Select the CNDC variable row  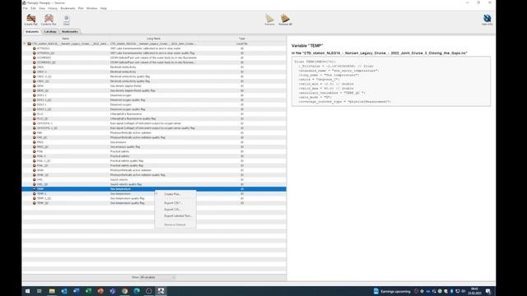pos(154,67)
